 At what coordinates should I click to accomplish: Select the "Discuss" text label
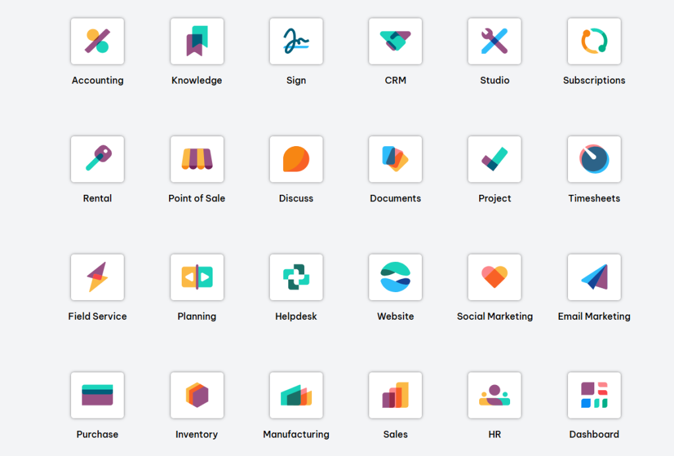click(x=296, y=198)
